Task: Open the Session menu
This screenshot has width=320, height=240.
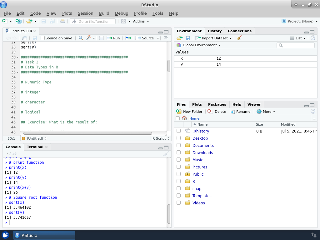Action: [85, 13]
